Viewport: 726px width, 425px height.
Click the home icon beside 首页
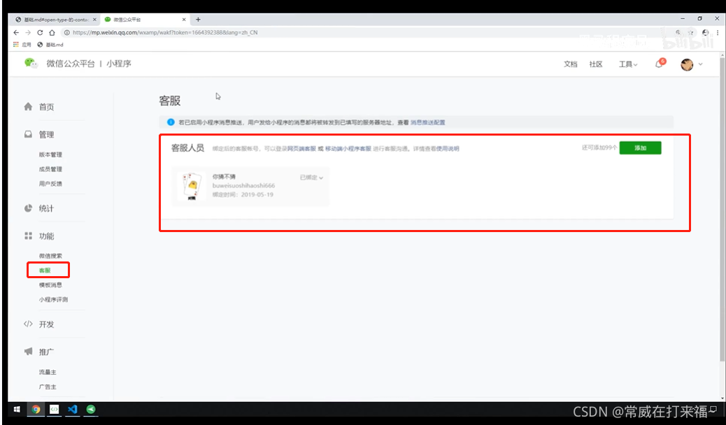[28, 106]
